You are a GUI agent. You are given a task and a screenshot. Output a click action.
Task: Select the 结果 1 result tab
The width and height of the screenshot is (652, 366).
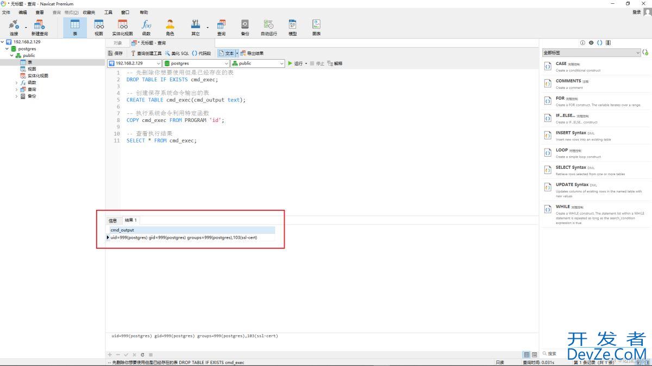coord(130,220)
